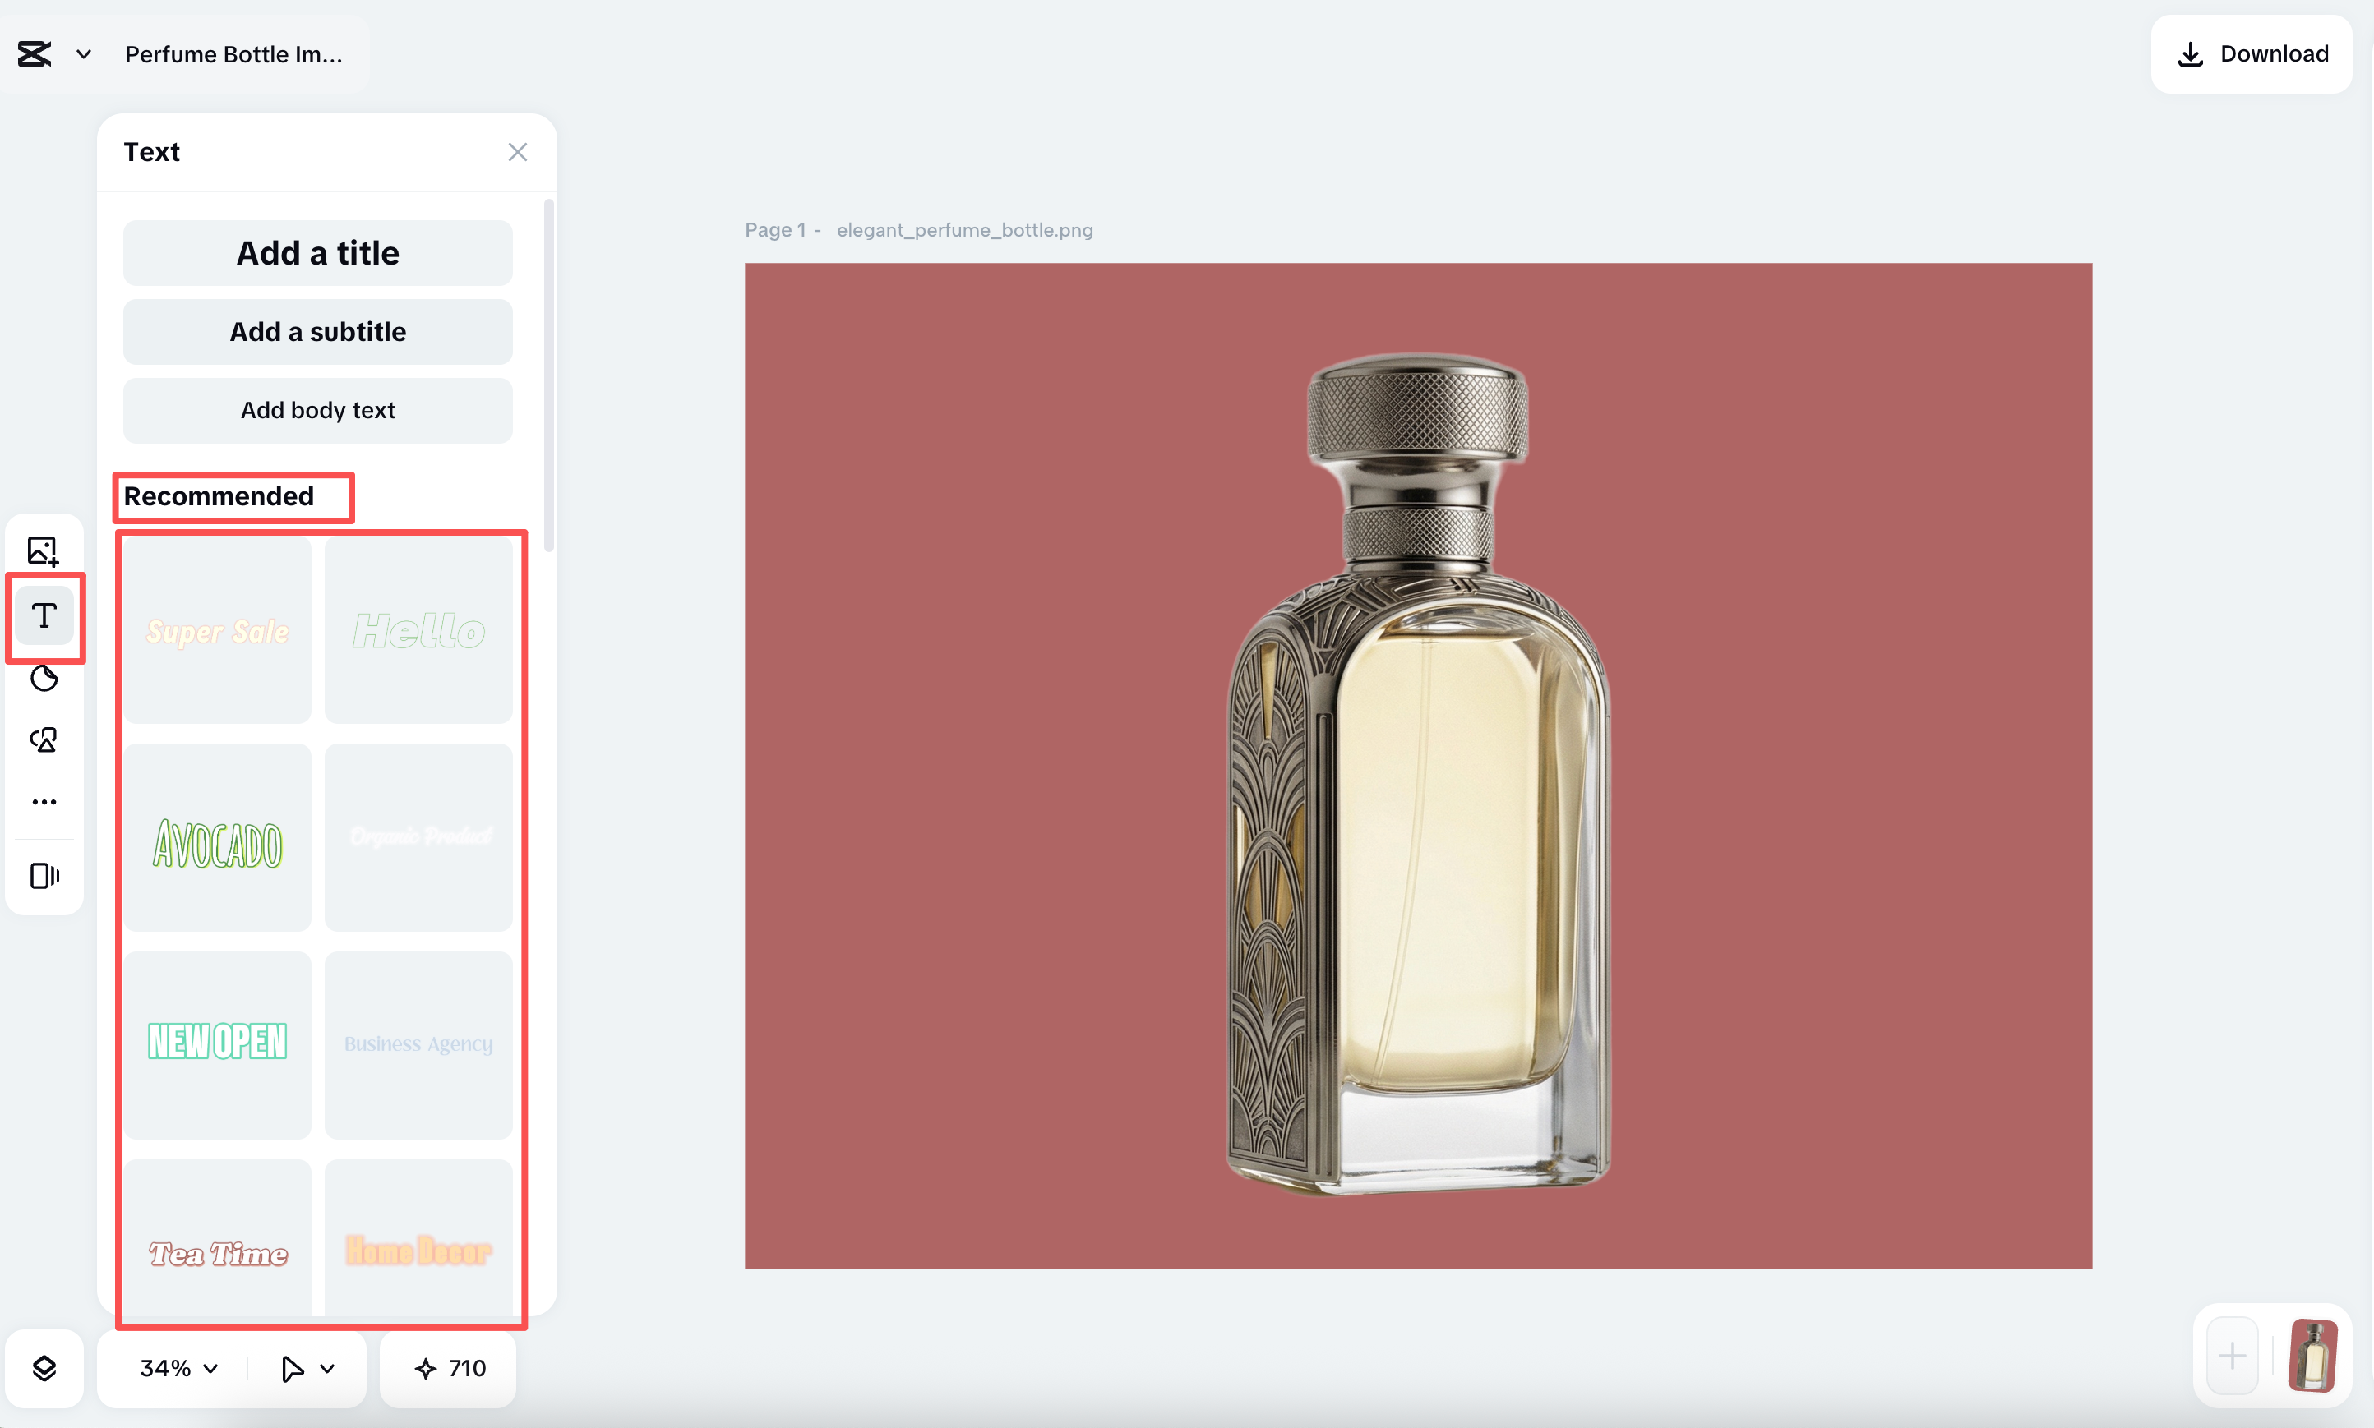Click the ellipsis More tools icon
The image size is (2374, 1428).
click(x=44, y=802)
